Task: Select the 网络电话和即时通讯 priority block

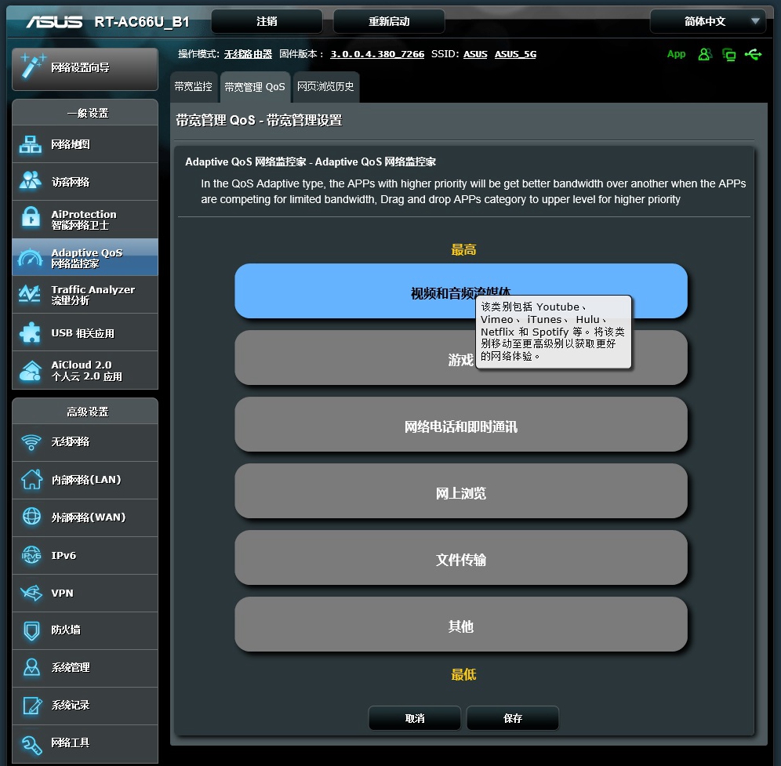Action: click(461, 427)
